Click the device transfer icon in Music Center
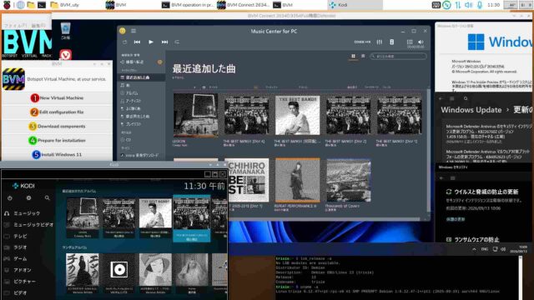 391,42
